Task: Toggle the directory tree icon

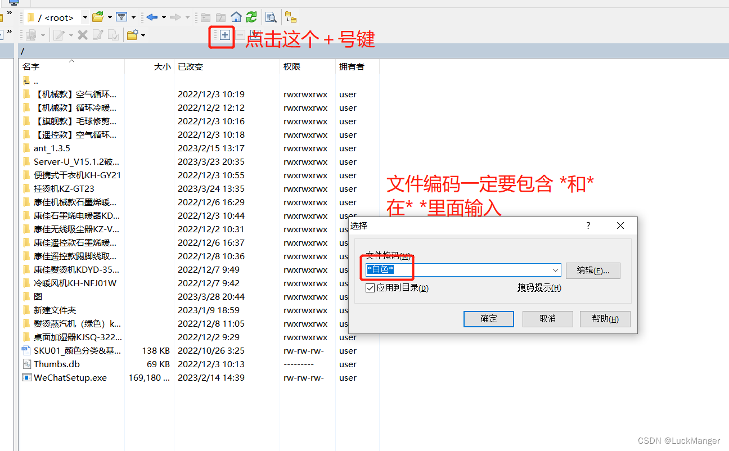Action: [x=290, y=17]
